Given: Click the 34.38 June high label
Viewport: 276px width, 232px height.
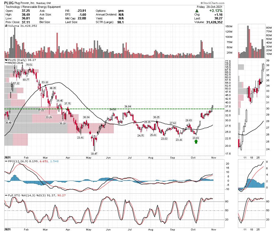Looking at the screenshot, I should pos(113,109).
